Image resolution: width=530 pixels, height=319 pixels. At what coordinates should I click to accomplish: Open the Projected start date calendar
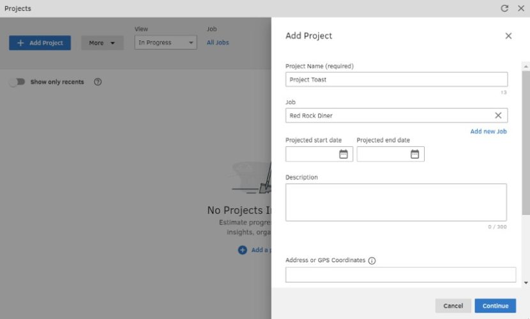click(x=344, y=154)
